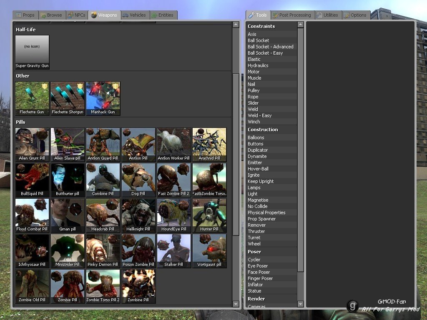Choose the Manhack Gun icon
427x320 pixels.
103,98
